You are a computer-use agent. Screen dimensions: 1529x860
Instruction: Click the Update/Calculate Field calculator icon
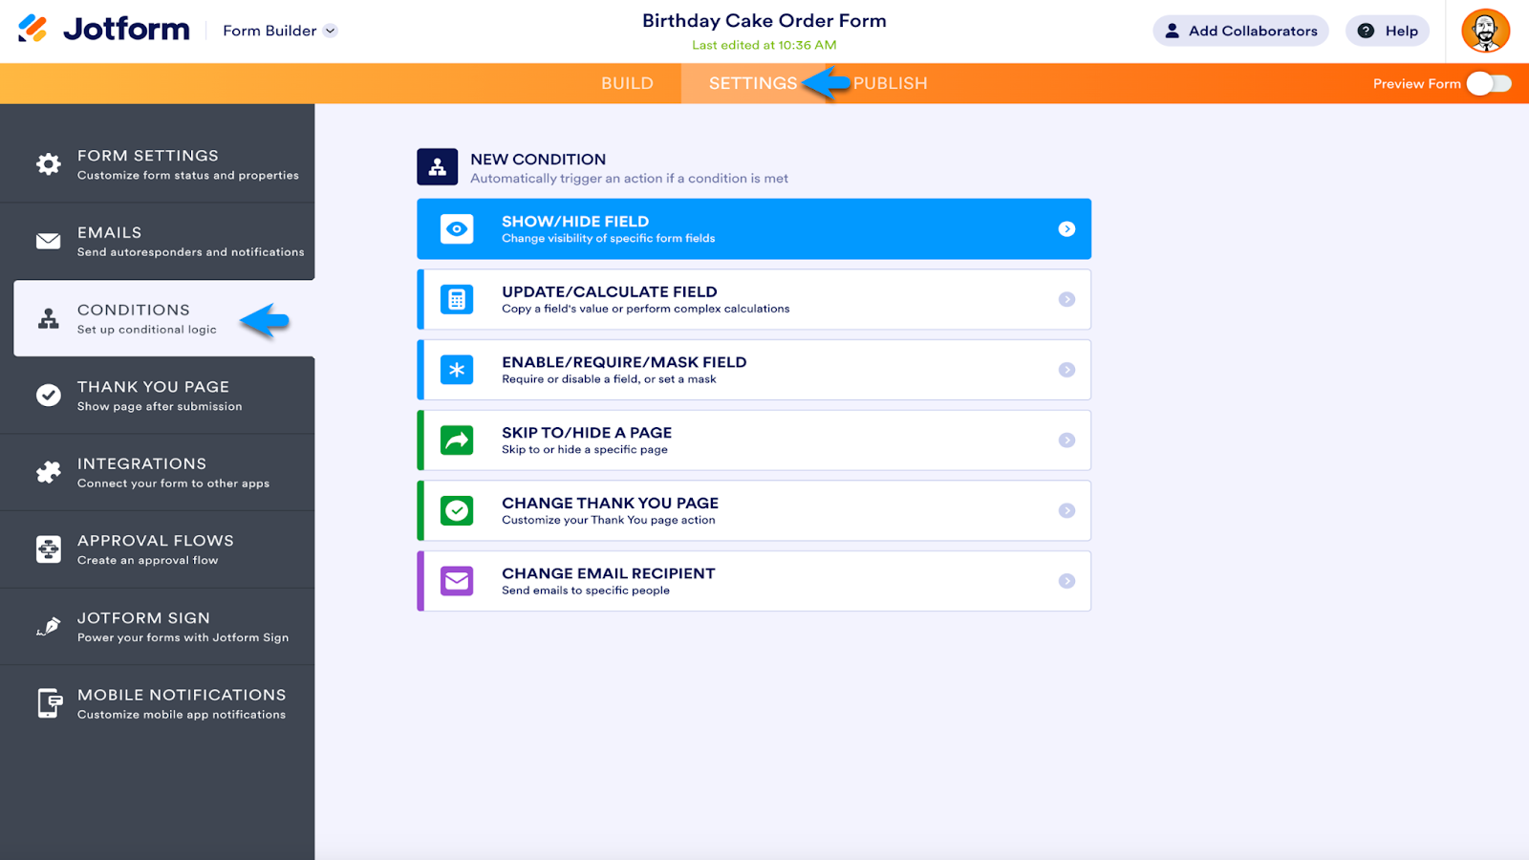(x=457, y=299)
